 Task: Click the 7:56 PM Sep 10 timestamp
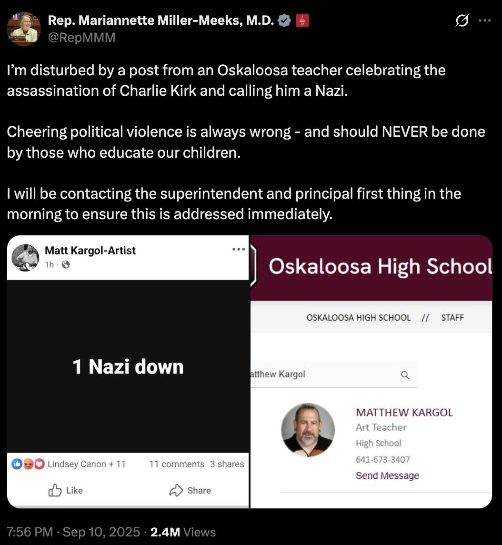coord(73,532)
